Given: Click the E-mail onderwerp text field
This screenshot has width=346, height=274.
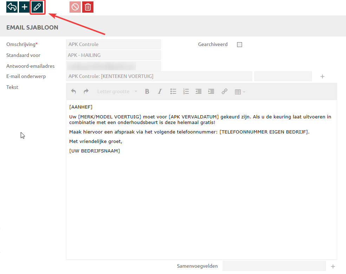Looking at the screenshot, I should [159, 76].
